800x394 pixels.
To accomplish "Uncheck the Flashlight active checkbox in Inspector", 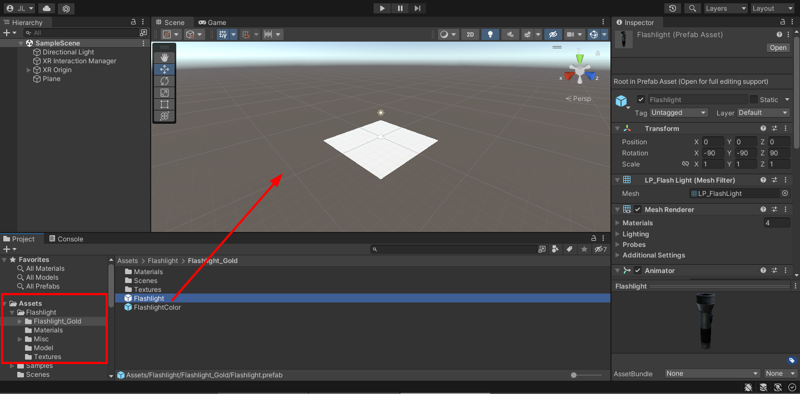I will point(641,99).
